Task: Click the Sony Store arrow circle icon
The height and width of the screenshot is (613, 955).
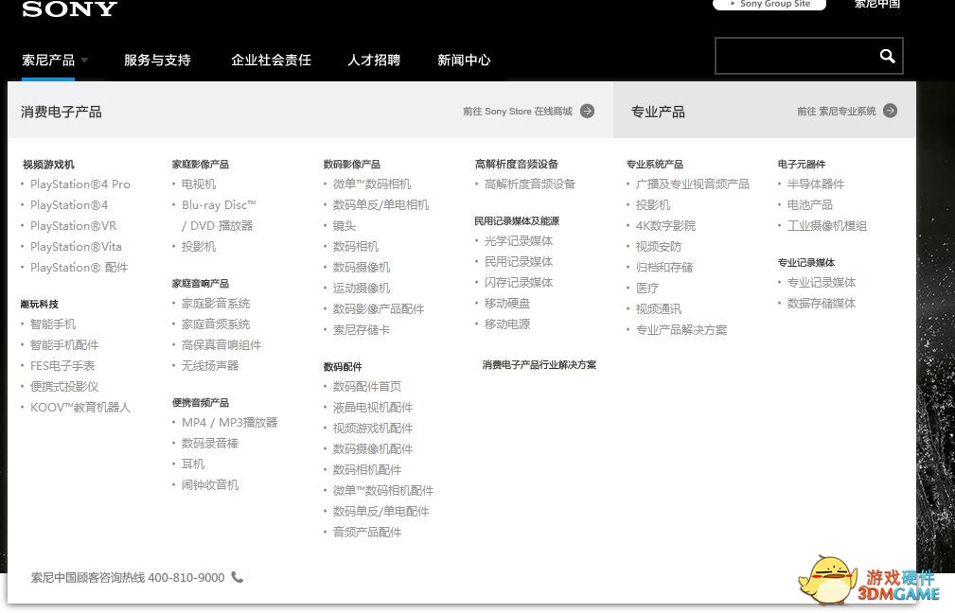Action: [587, 111]
